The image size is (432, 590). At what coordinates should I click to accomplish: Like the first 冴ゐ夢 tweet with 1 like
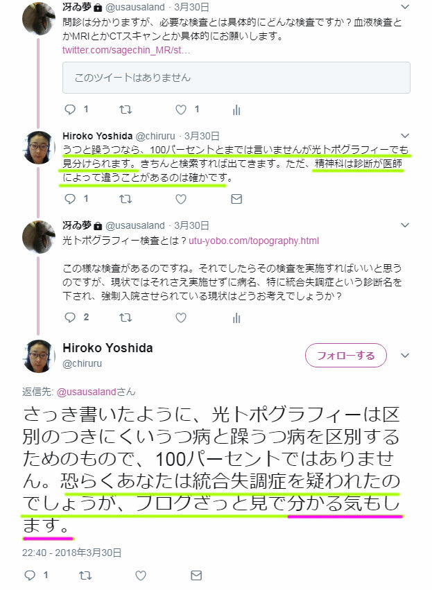[x=181, y=110]
